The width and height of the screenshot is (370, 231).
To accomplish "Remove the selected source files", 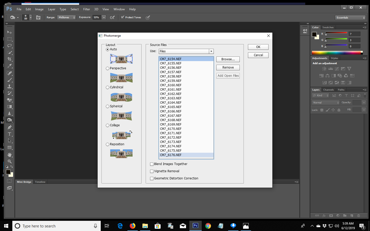I will [x=228, y=67].
